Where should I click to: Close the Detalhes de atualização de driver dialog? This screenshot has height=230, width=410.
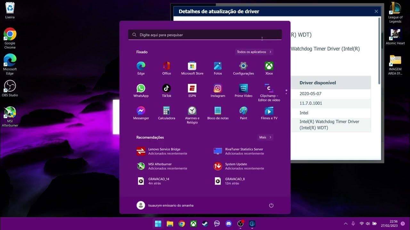pos(376,11)
